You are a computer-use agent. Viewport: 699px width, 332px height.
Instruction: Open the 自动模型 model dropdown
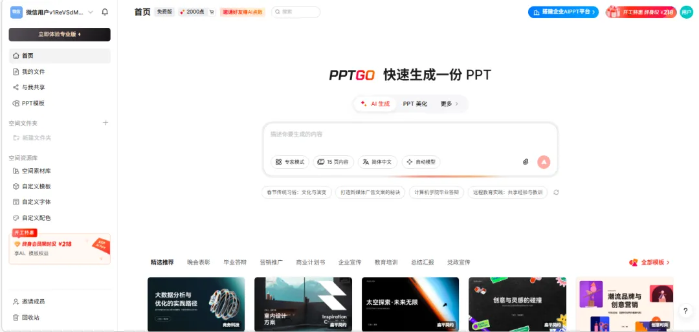[421, 162]
